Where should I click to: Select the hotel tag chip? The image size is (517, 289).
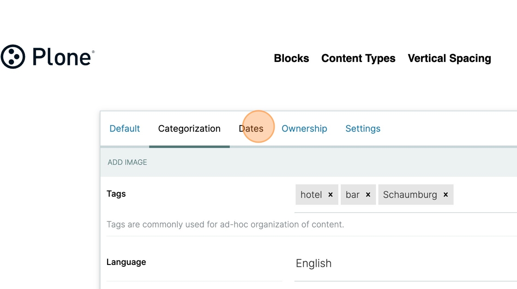coord(317,195)
